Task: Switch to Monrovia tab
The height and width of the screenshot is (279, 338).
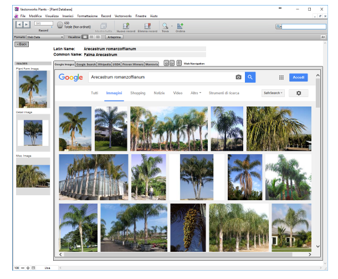Action: tap(151, 64)
